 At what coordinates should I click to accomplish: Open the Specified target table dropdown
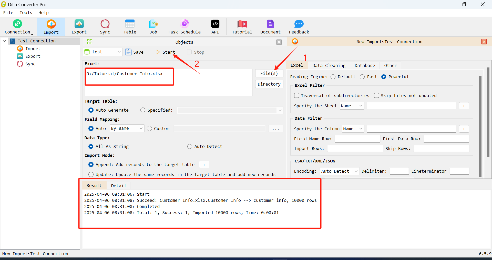(280, 110)
